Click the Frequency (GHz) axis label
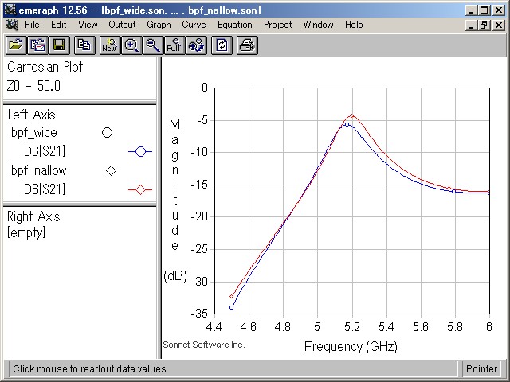Viewport: 510px width, 382px height. 351,347
